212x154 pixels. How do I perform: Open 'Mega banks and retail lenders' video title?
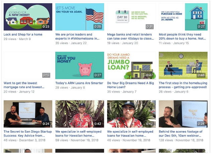[x=131, y=36]
